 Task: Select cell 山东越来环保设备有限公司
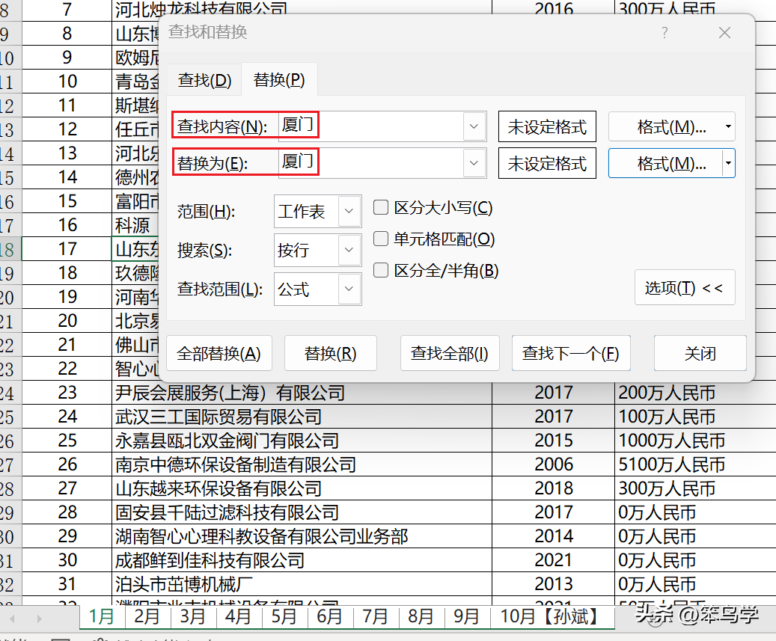tap(302, 488)
